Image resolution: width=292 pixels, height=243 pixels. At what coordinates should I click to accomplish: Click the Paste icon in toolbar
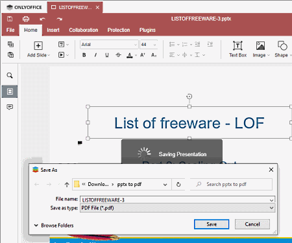(10, 54)
